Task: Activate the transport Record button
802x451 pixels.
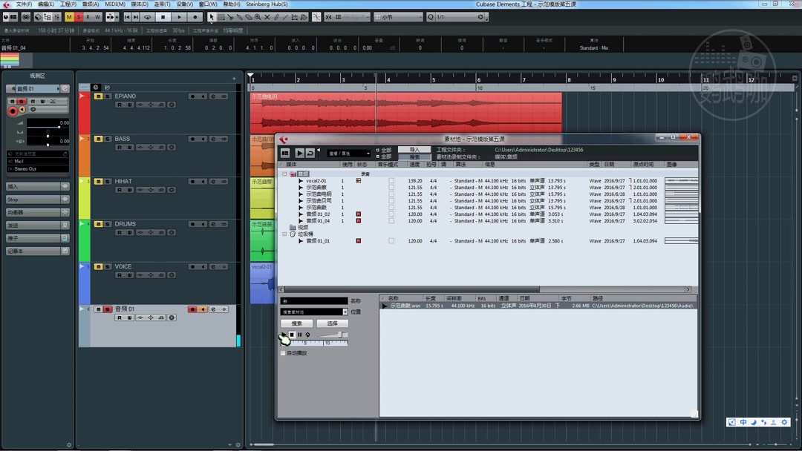Action: tap(195, 16)
